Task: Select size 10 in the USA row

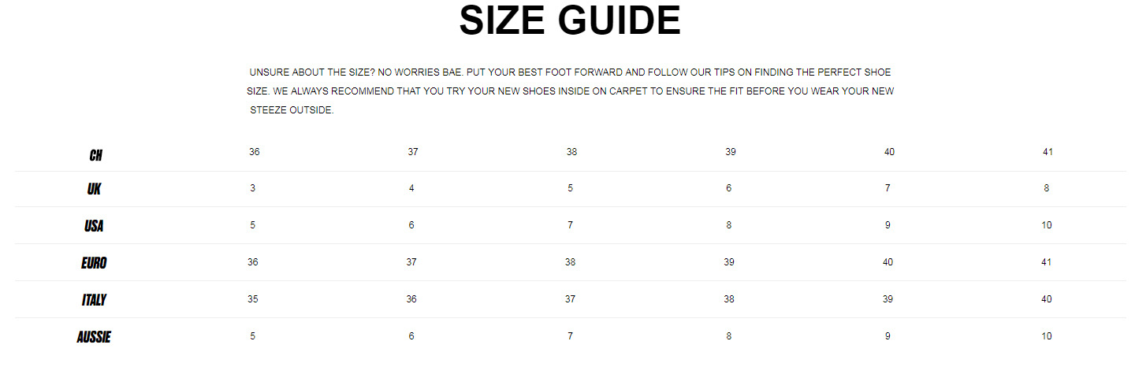Action: point(1047,225)
